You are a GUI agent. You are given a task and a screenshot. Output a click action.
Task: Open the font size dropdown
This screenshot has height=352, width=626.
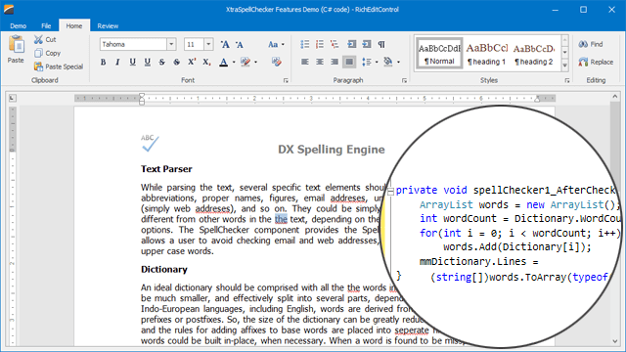[x=208, y=44]
